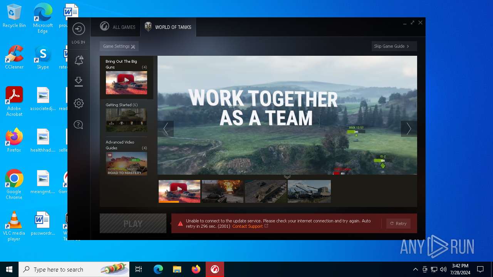Open Microsoft Edge desktop shortcut

(x=43, y=18)
